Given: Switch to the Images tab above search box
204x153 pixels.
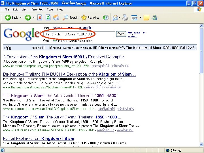Looking at the screenshot, I should tap(57, 27).
